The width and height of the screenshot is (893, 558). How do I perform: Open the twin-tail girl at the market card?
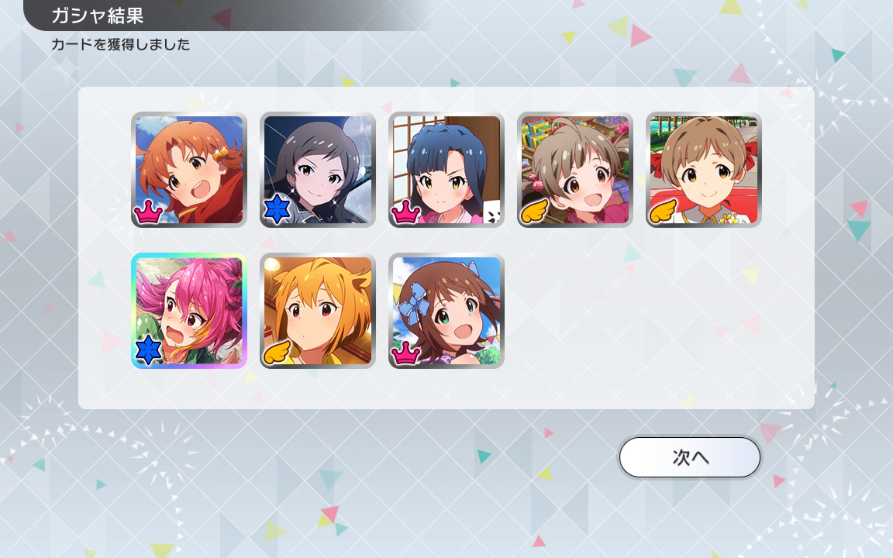click(x=575, y=170)
